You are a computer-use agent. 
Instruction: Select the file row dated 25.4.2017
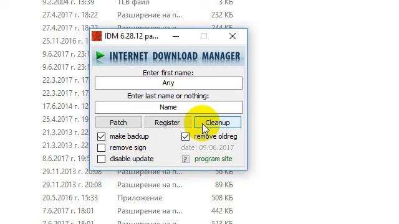pyautogui.click(x=65, y=119)
